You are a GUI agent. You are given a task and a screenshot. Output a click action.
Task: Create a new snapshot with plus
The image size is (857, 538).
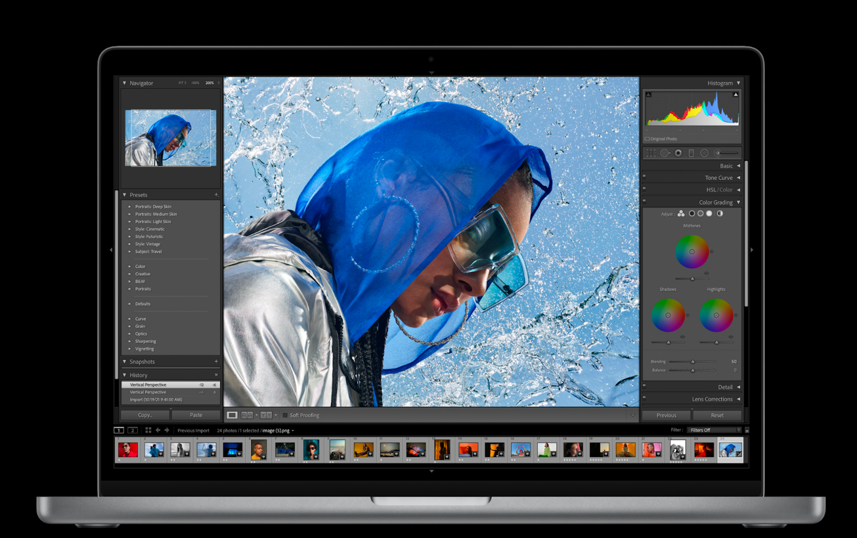tap(216, 361)
